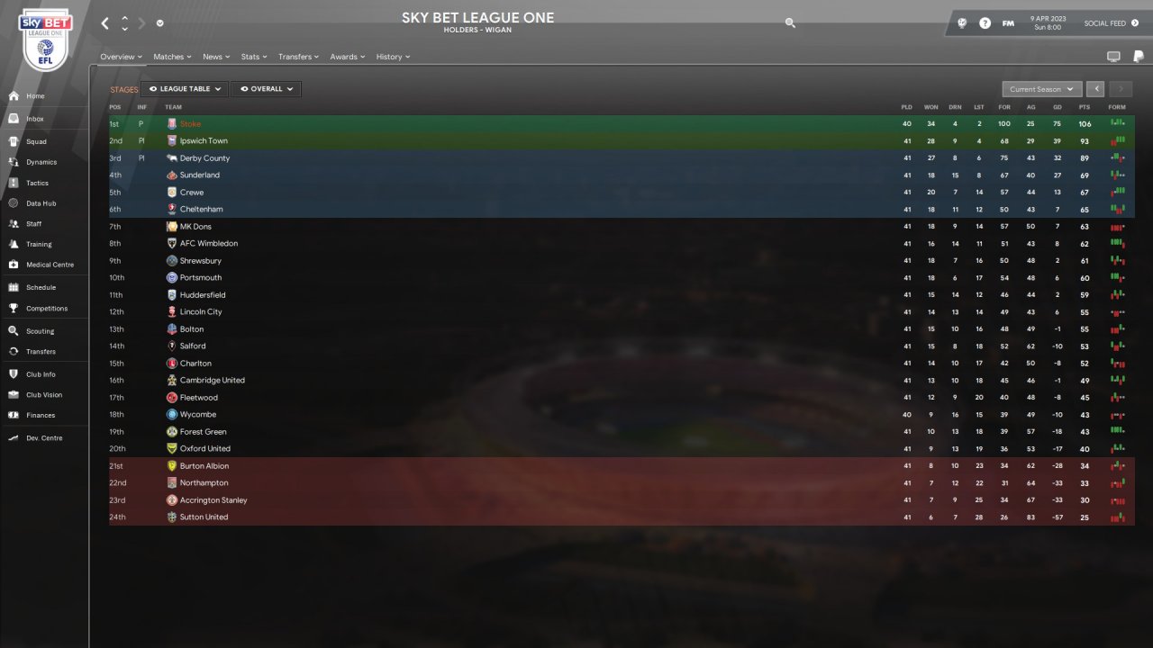Click the monitor screen icon below the date
The height and width of the screenshot is (648, 1153).
(1113, 57)
